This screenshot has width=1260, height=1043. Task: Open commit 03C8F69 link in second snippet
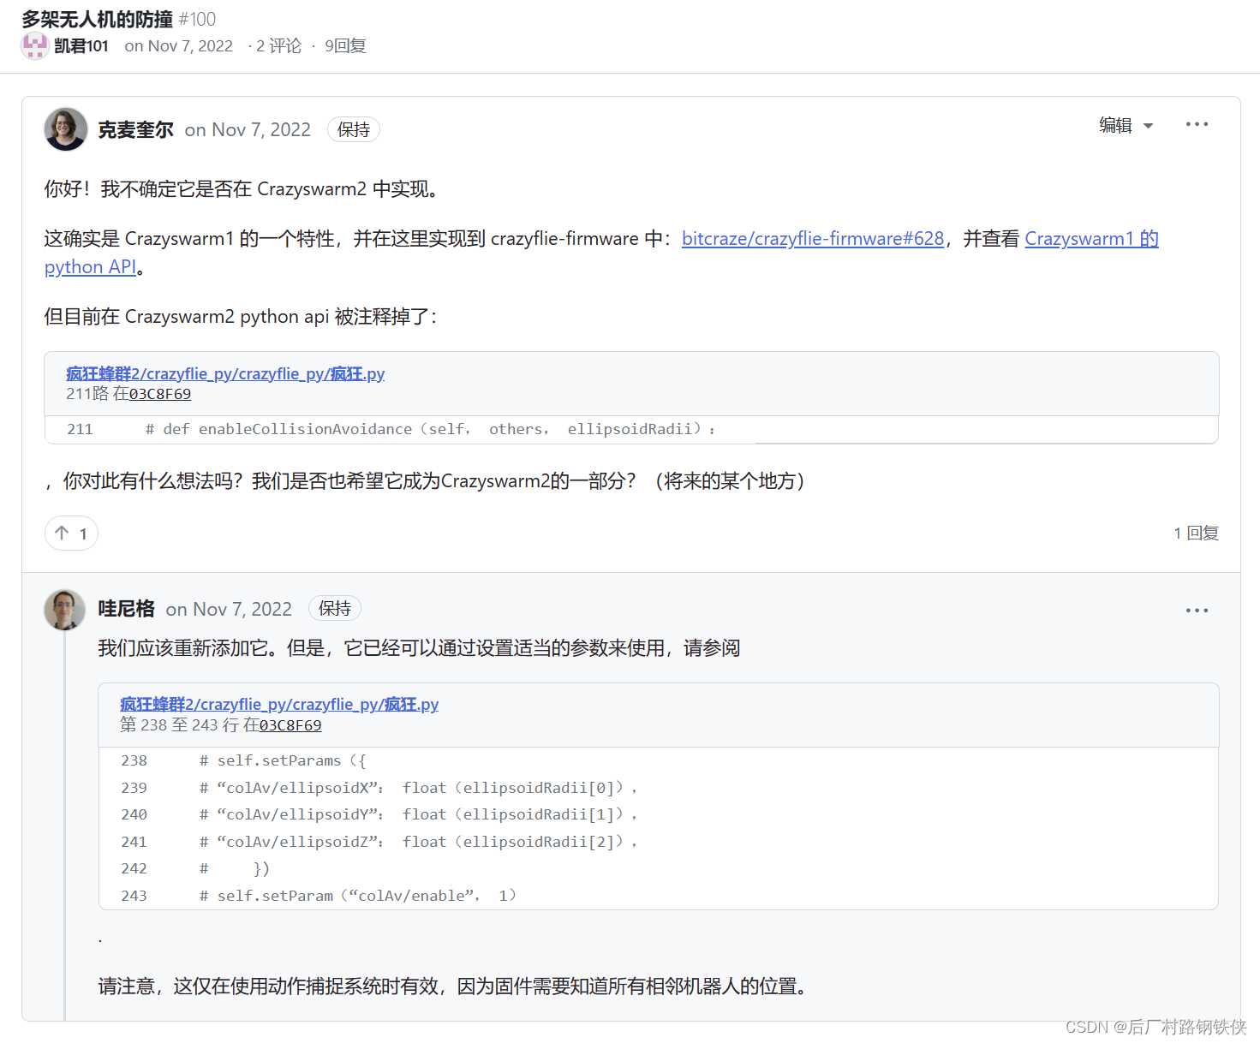coord(290,725)
